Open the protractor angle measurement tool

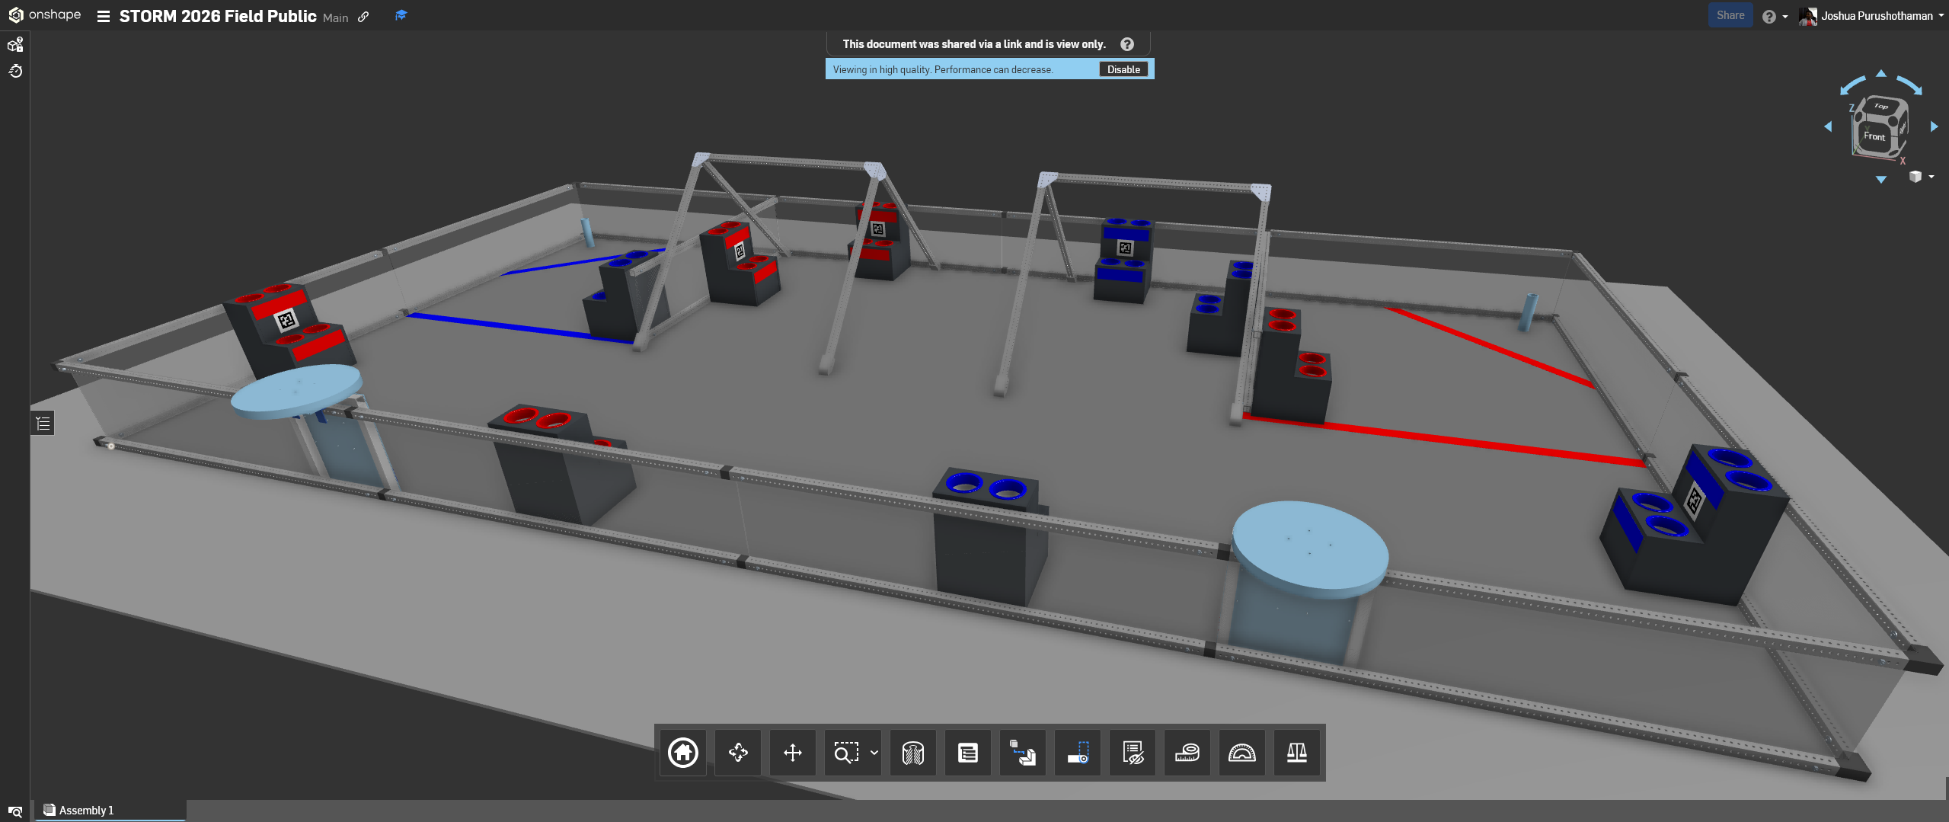[x=1242, y=753]
